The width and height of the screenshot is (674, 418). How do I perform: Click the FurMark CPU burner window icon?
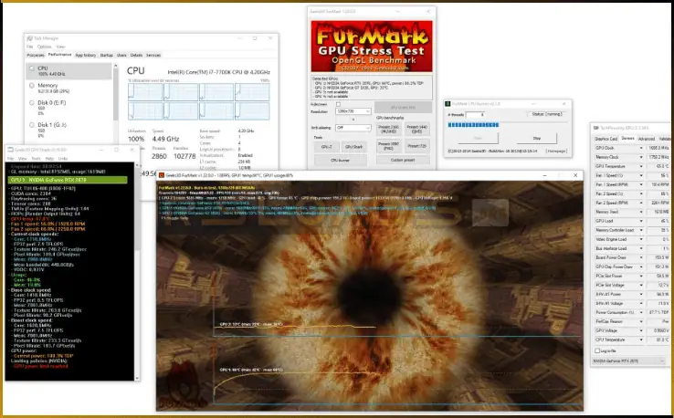coord(448,103)
